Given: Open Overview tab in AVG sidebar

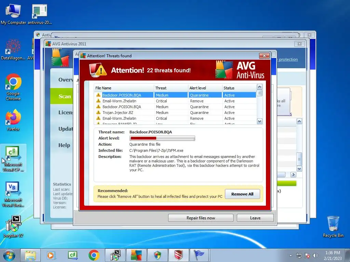Looking at the screenshot, I should [x=62, y=79].
